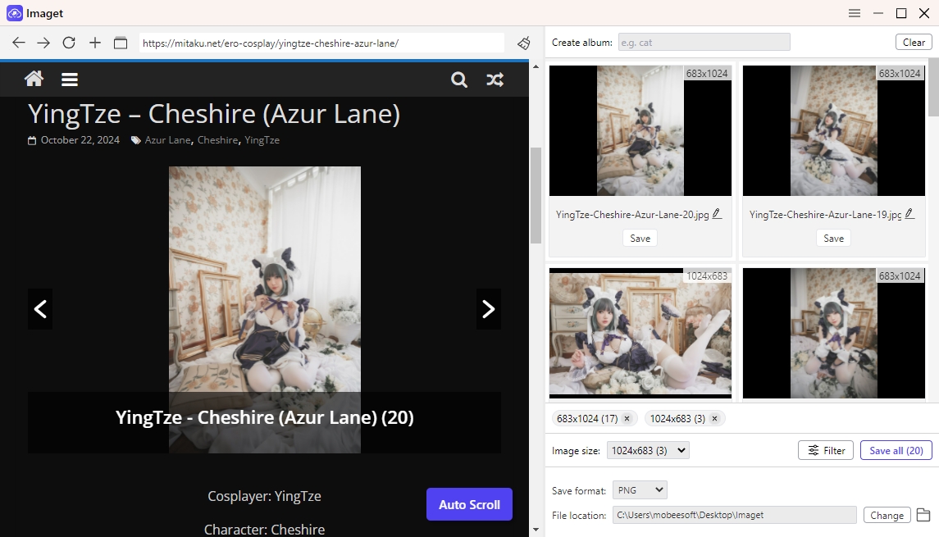Show the next slide in the gallery
The height and width of the screenshot is (537, 939).
[489, 309]
